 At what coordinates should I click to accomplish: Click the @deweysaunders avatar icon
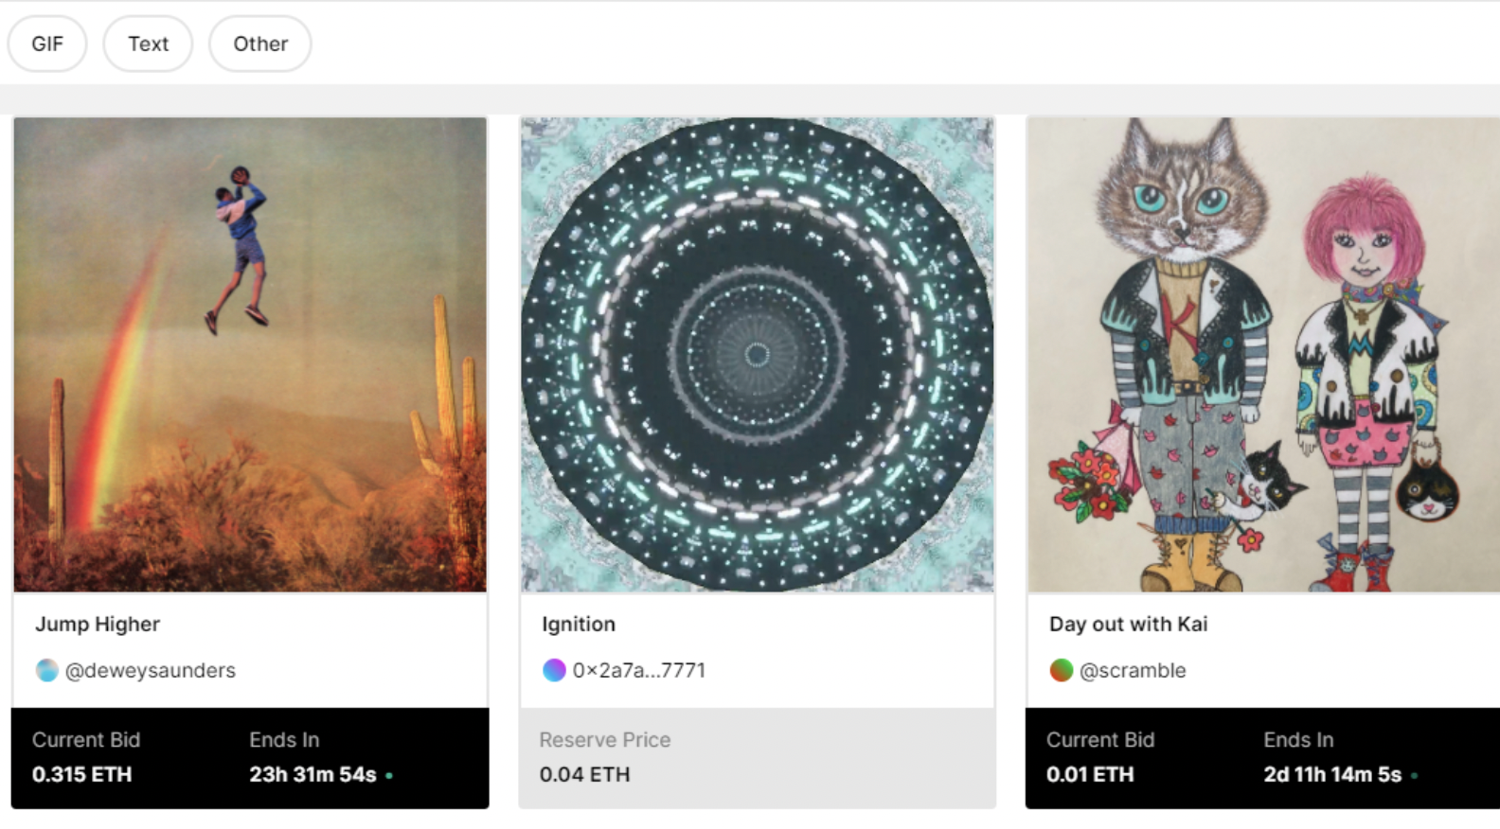click(x=46, y=671)
